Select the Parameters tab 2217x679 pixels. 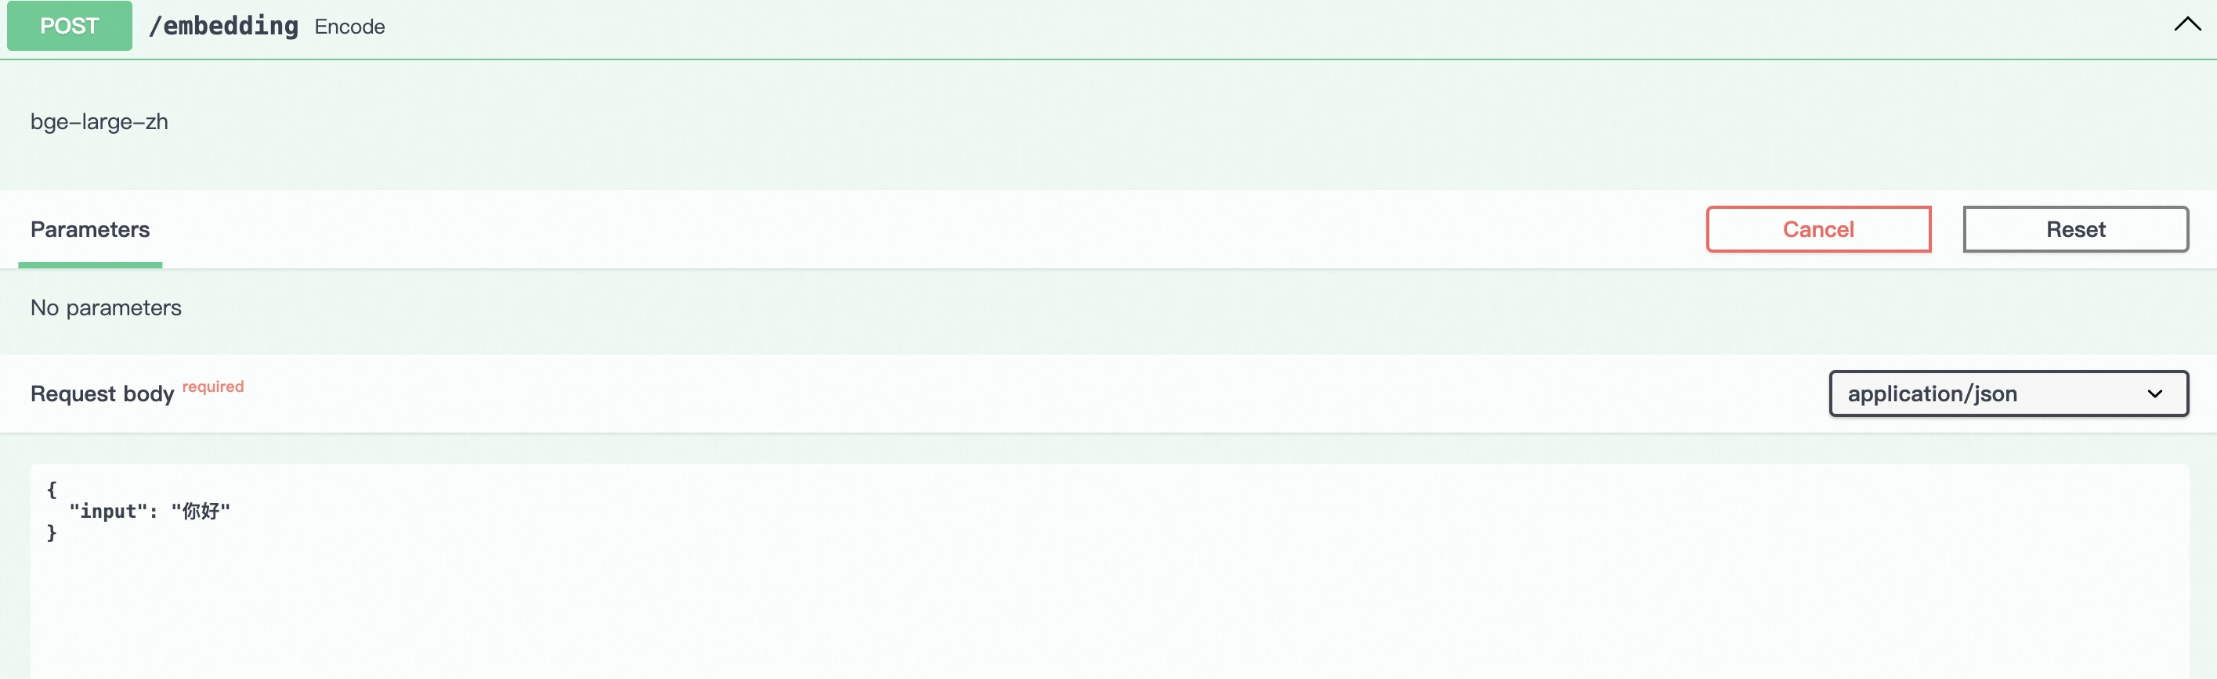point(90,229)
